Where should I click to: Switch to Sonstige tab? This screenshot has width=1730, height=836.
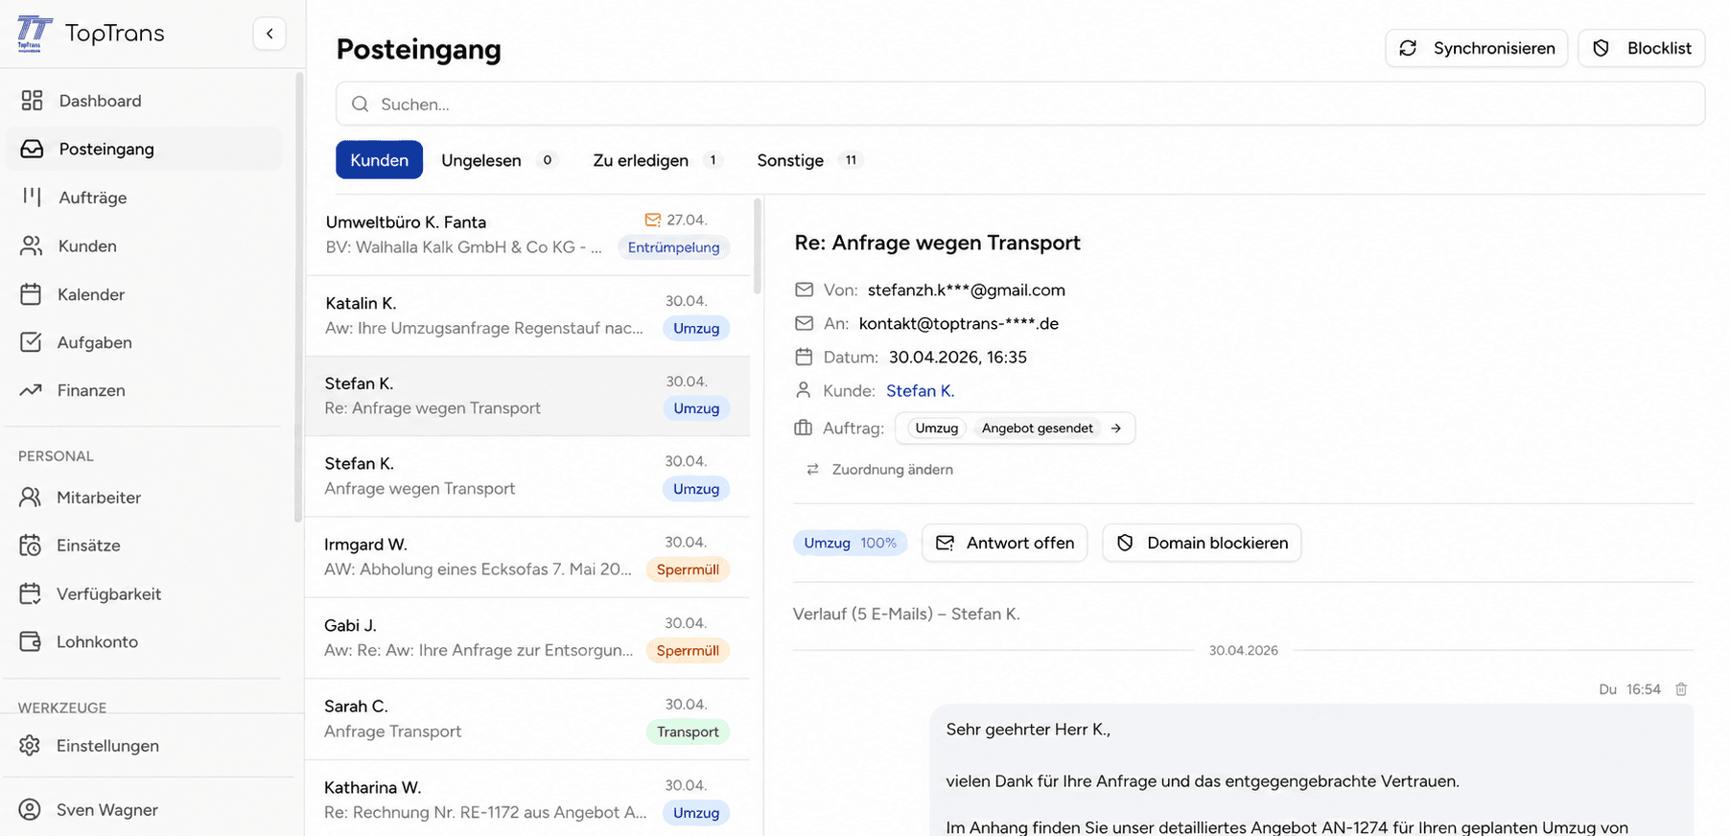click(x=809, y=160)
